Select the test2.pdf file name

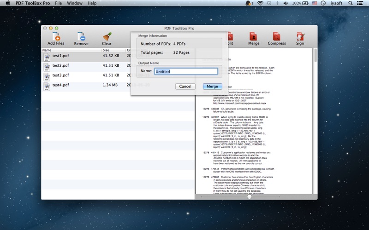[x=61, y=65]
